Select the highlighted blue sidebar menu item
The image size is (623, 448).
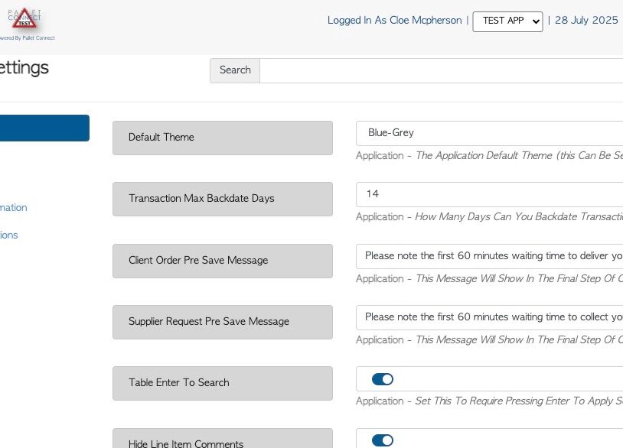tap(44, 128)
